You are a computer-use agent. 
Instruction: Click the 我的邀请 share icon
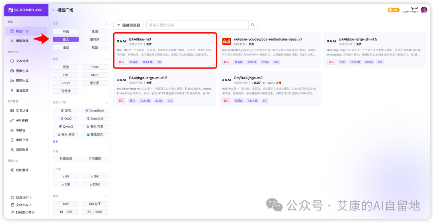pyautogui.click(x=12, y=170)
